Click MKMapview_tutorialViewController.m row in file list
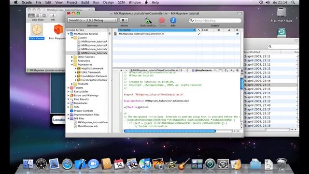This screenshot has height=174, width=309. tap(176, 34)
